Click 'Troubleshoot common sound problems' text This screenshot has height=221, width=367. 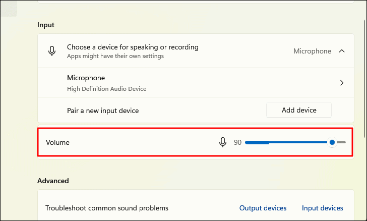pyautogui.click(x=107, y=208)
